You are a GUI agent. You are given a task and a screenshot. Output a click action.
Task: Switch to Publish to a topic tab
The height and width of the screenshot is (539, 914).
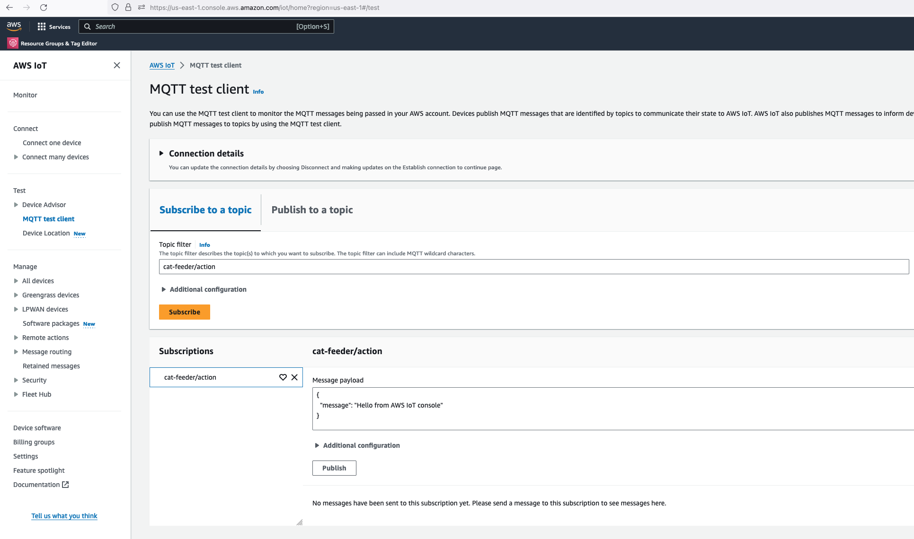[x=312, y=210]
